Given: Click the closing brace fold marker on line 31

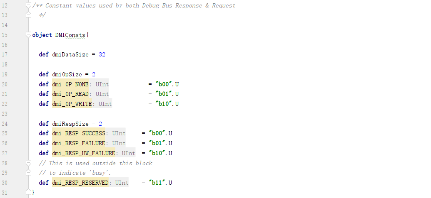Looking at the screenshot, I should tap(29, 192).
